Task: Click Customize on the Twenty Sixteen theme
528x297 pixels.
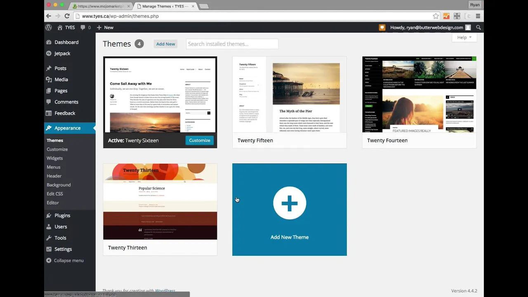Action: (x=200, y=140)
